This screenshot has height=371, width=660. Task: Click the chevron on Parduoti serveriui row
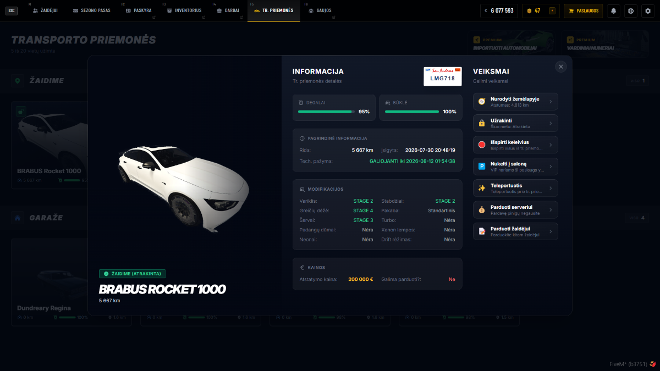pos(551,210)
